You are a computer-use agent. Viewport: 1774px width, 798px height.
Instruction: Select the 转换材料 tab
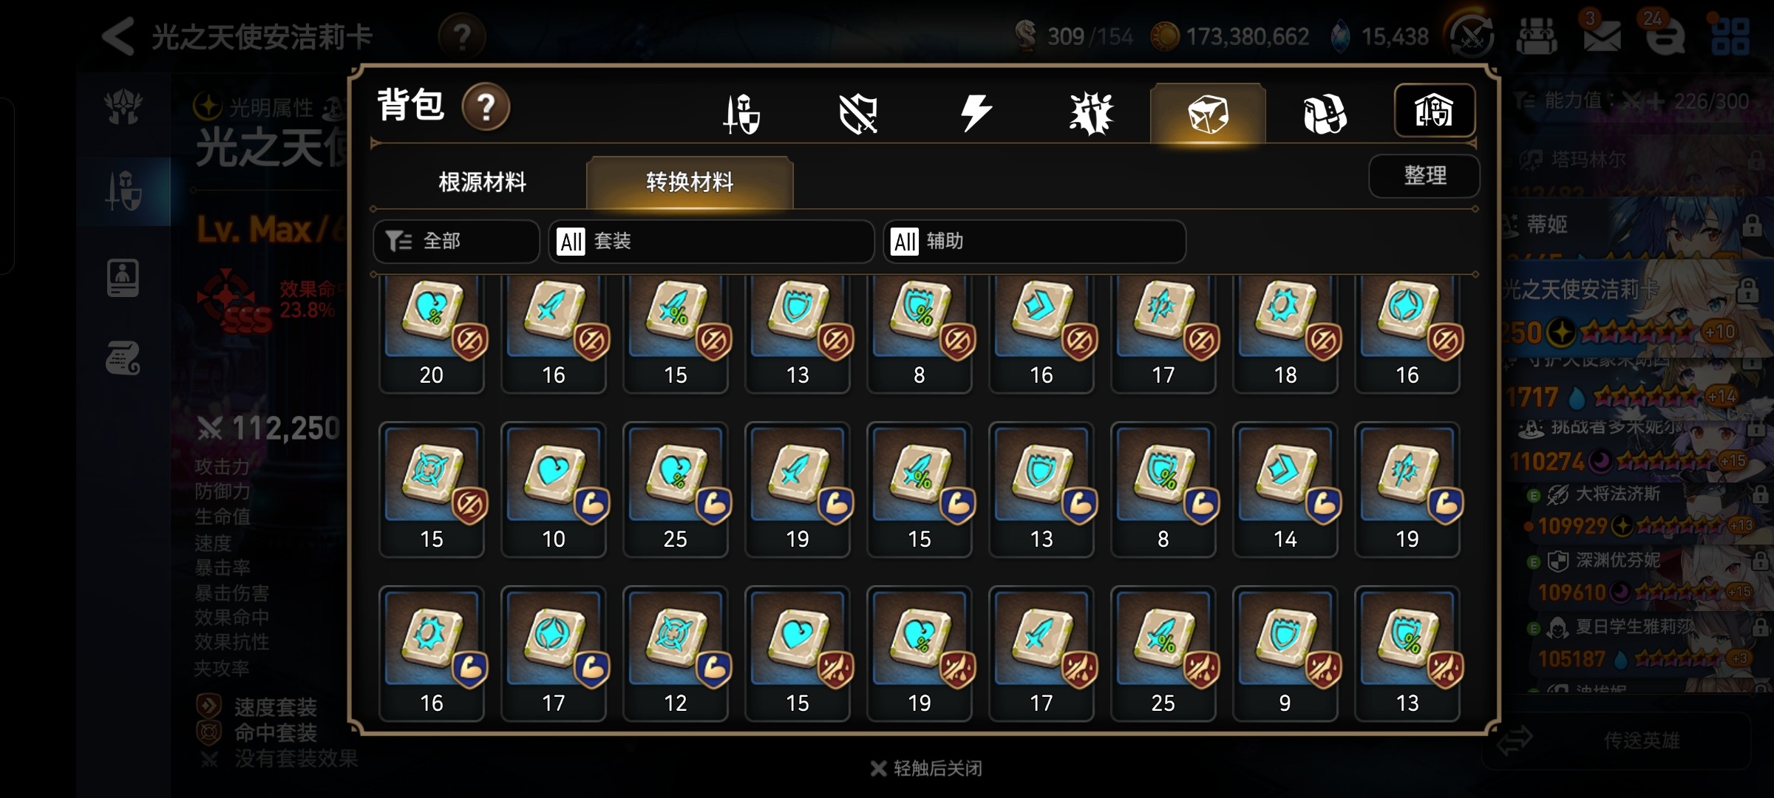(x=690, y=182)
